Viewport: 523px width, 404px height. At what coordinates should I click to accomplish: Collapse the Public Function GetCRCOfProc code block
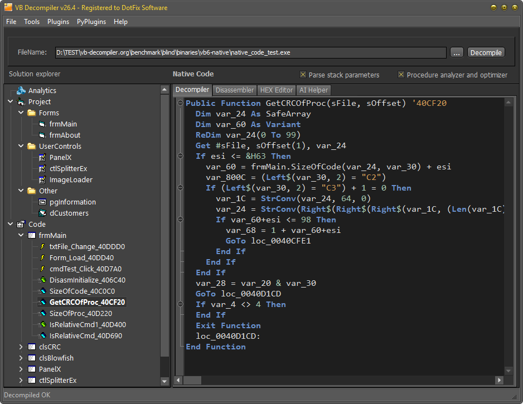click(x=181, y=103)
